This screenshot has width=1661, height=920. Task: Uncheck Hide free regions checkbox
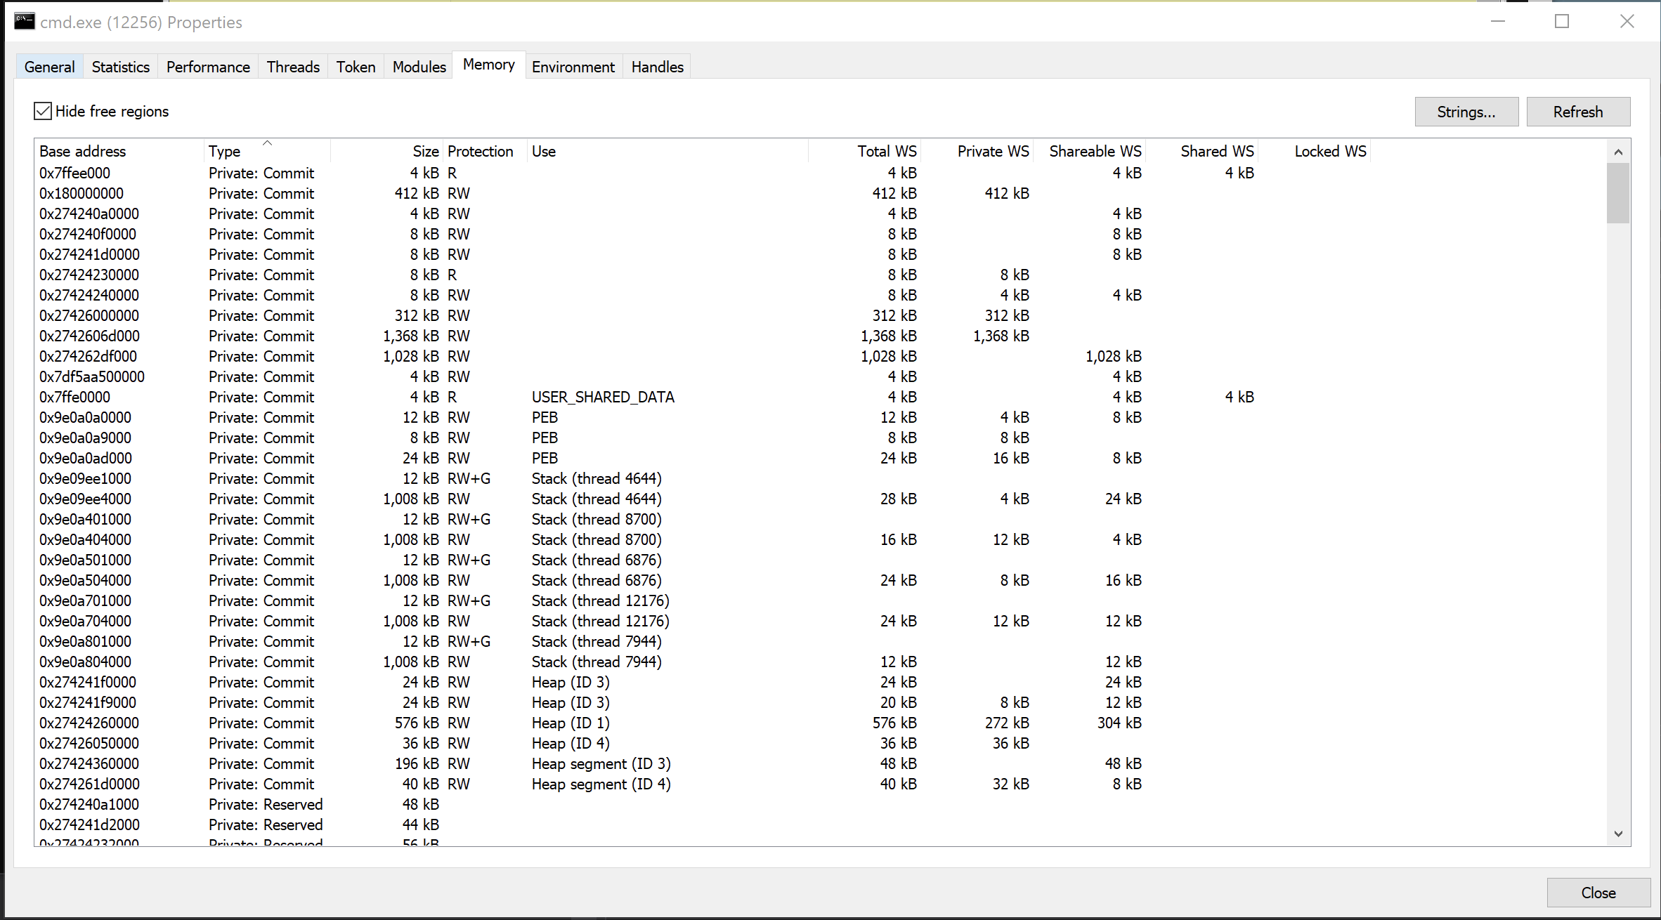coord(43,111)
